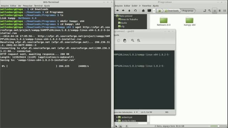Screen dimensions: 228x128
Task: Click the 'Saving to:' line in terminal
Action: tap(38, 60)
